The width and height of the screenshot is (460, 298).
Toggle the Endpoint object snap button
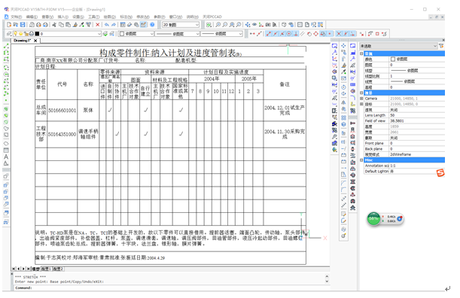click(269, 34)
